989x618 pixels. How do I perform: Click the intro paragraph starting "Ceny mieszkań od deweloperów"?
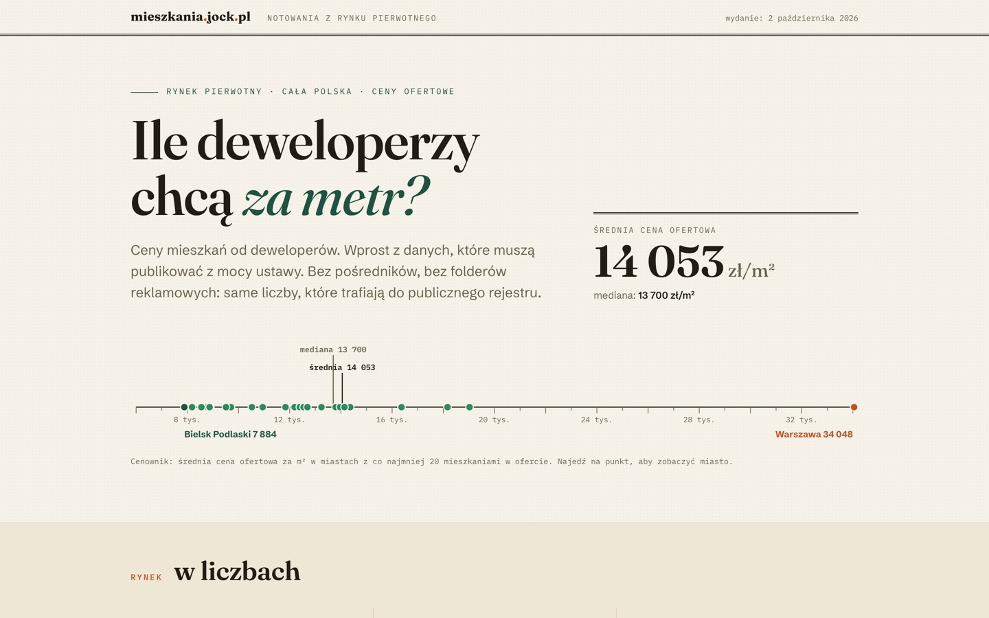[x=336, y=271]
